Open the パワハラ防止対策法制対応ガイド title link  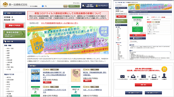[x=54, y=75]
